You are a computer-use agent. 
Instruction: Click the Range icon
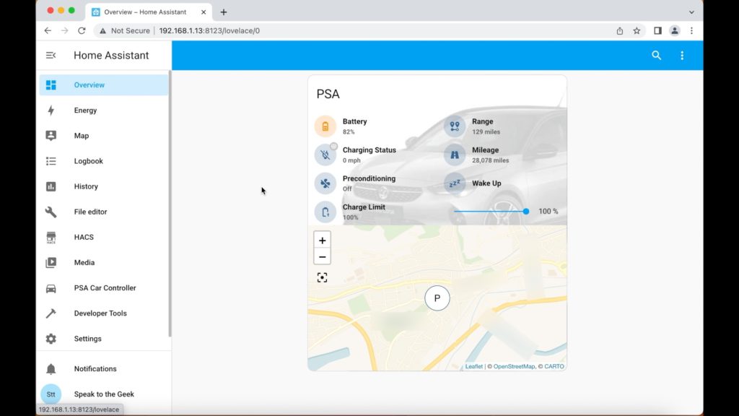[455, 126]
